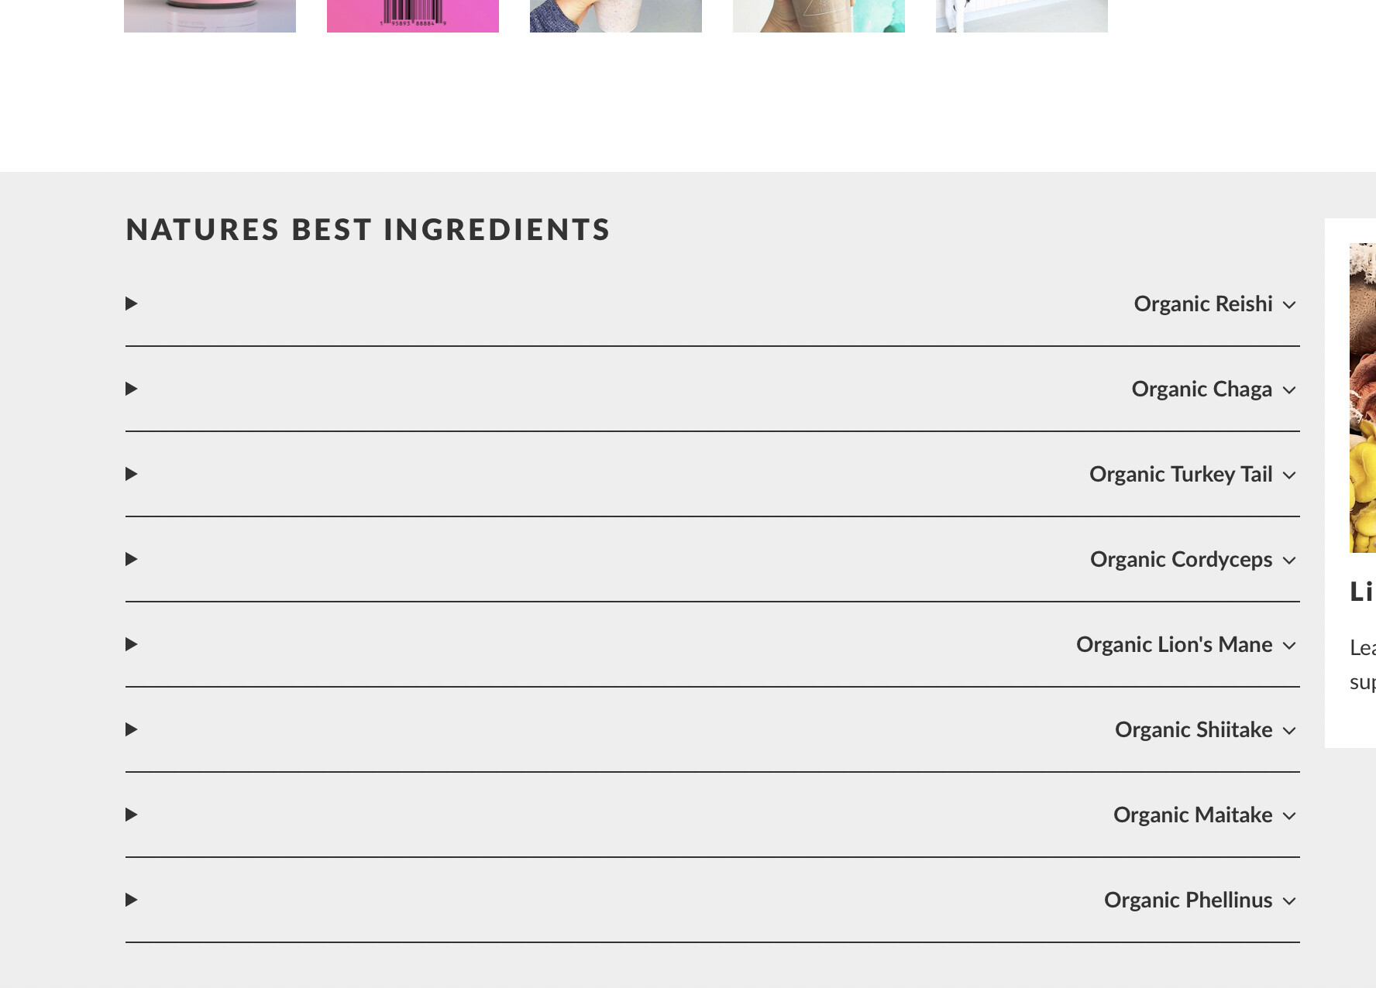Open the Organic Chaga accordion label
The width and height of the screenshot is (1376, 988).
coord(1201,389)
